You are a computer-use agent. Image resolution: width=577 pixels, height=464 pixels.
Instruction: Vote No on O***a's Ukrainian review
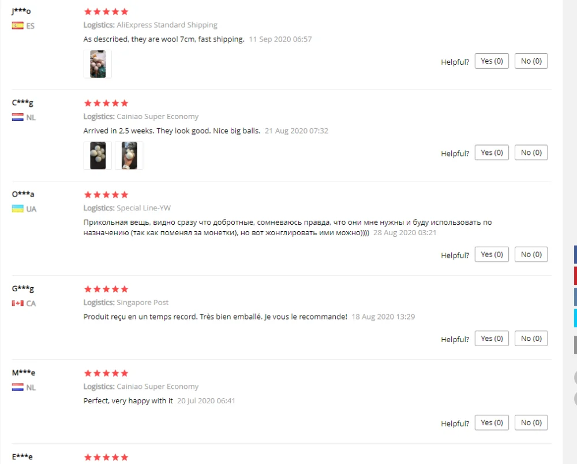pos(531,254)
